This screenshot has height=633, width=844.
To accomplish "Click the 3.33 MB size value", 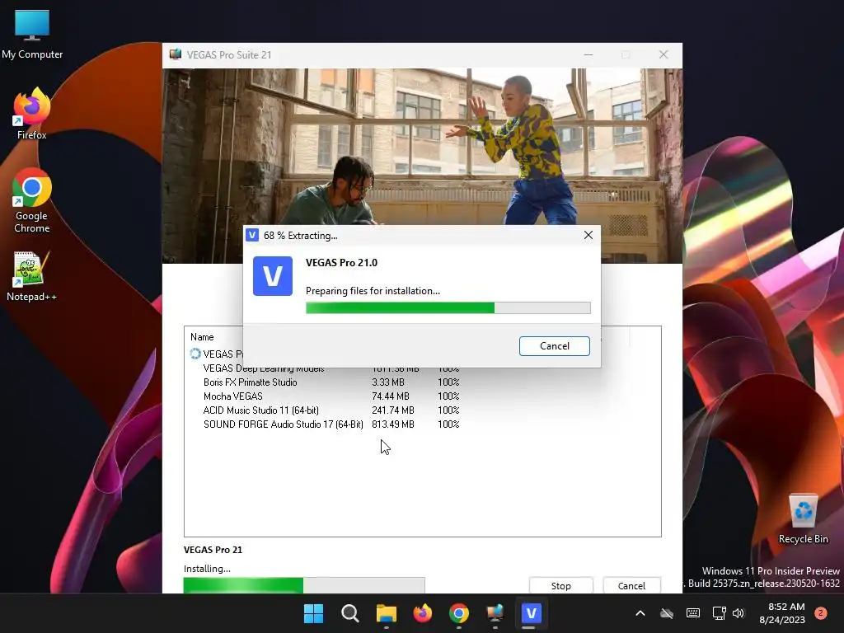I will click(387, 382).
